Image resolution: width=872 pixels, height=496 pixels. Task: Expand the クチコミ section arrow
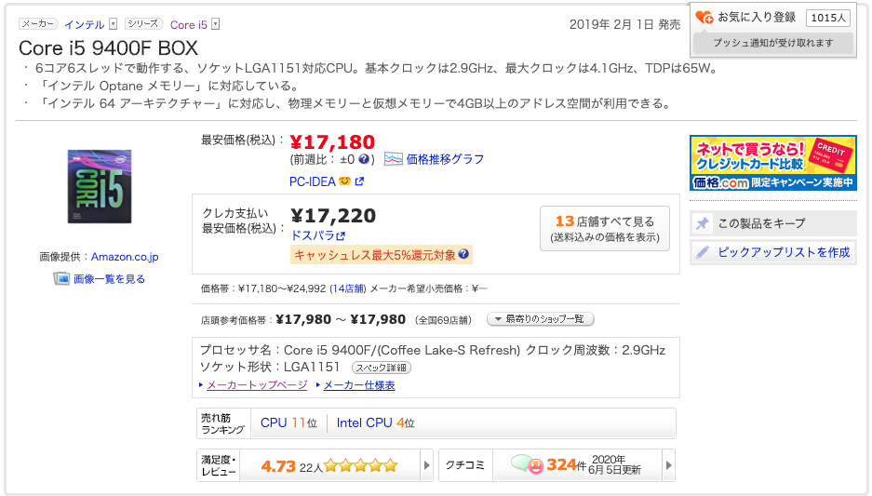pyautogui.click(x=669, y=464)
